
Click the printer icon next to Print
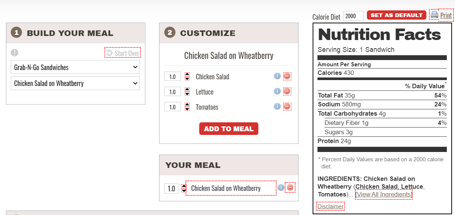click(434, 14)
